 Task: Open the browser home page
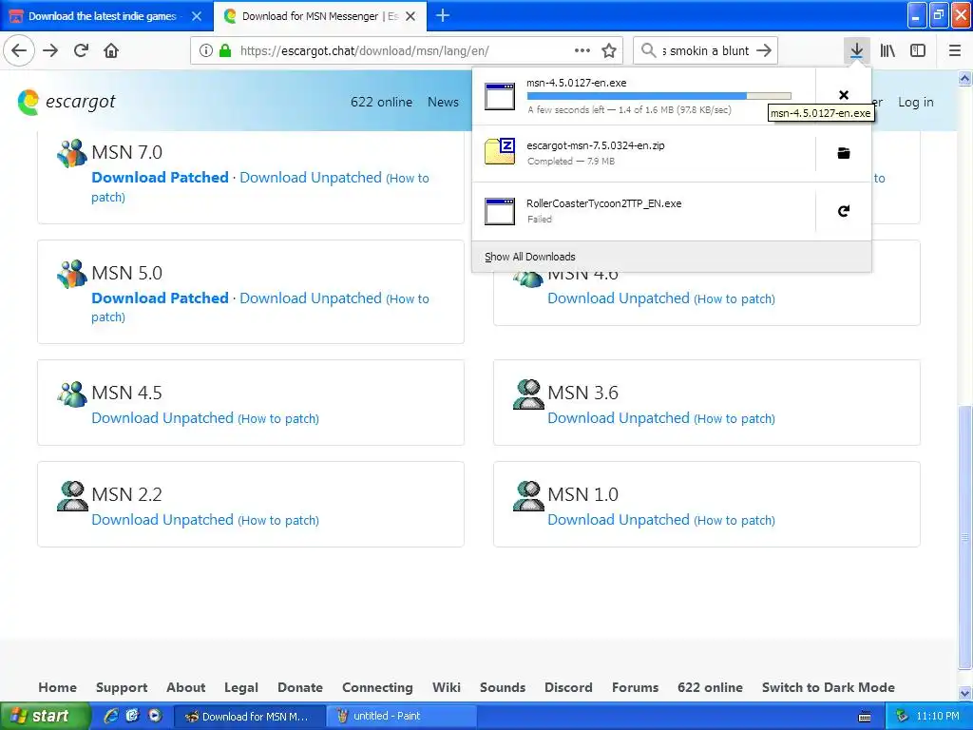tap(111, 50)
